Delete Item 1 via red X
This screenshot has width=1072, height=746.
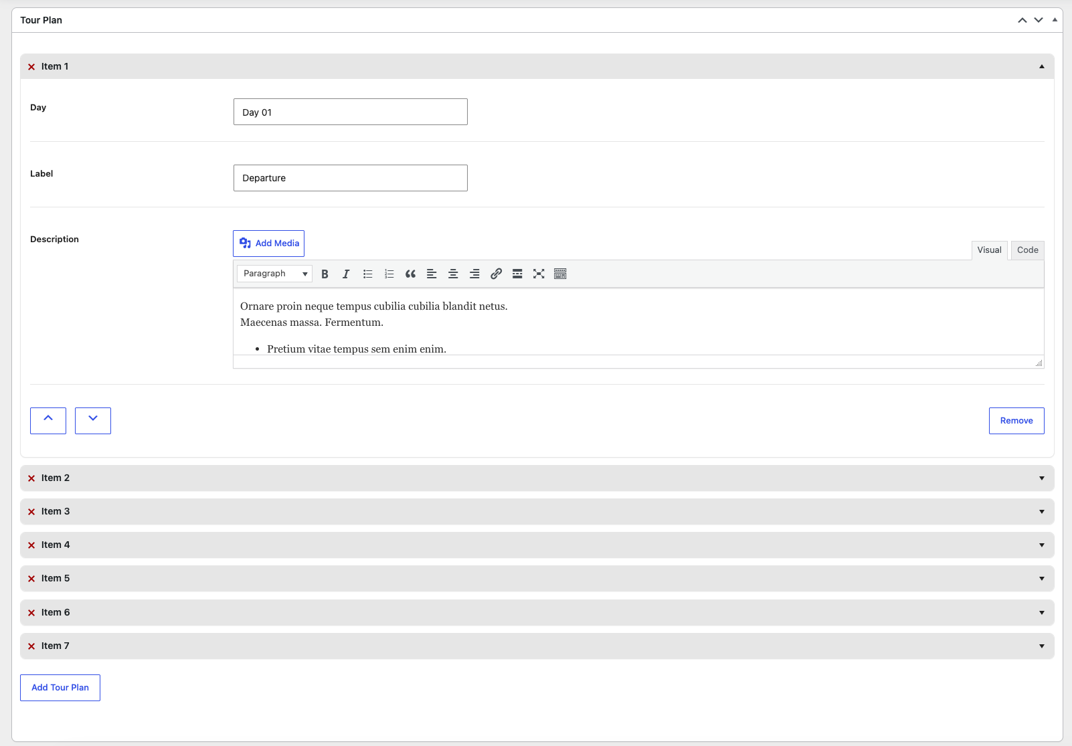[x=31, y=67]
